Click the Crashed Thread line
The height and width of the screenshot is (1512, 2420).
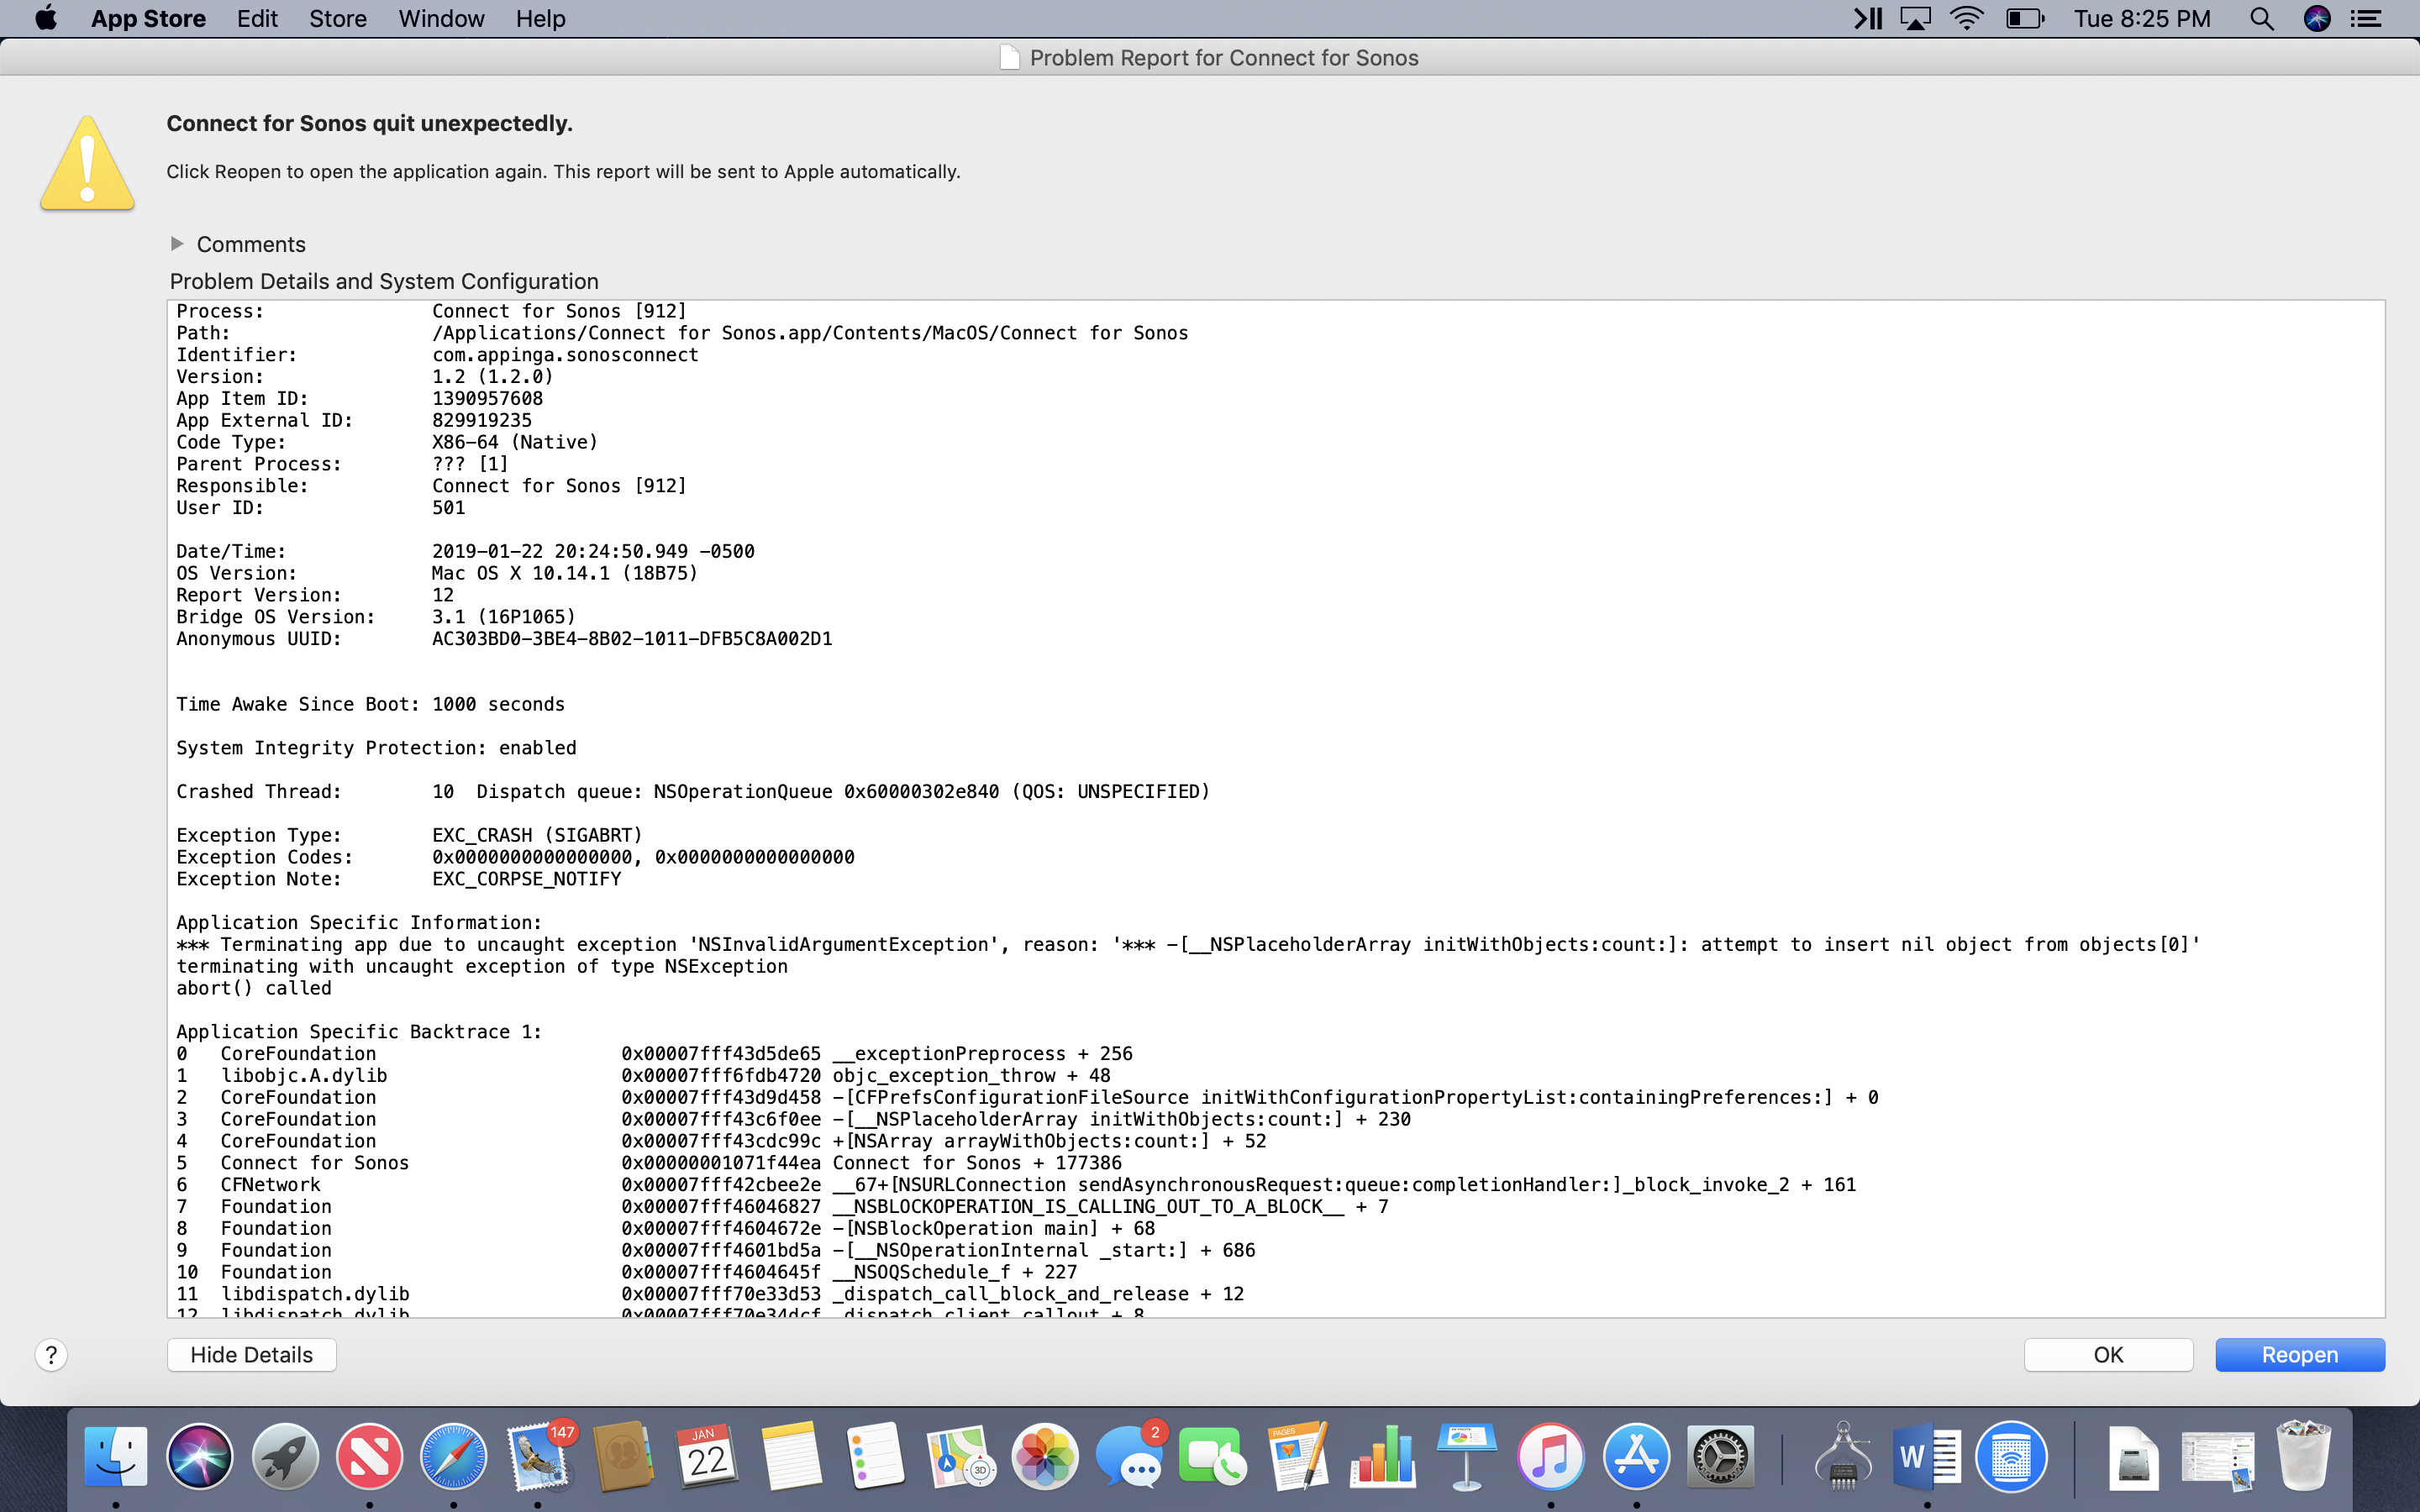point(693,791)
